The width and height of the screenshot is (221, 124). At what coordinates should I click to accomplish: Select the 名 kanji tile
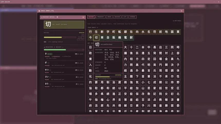149,32
